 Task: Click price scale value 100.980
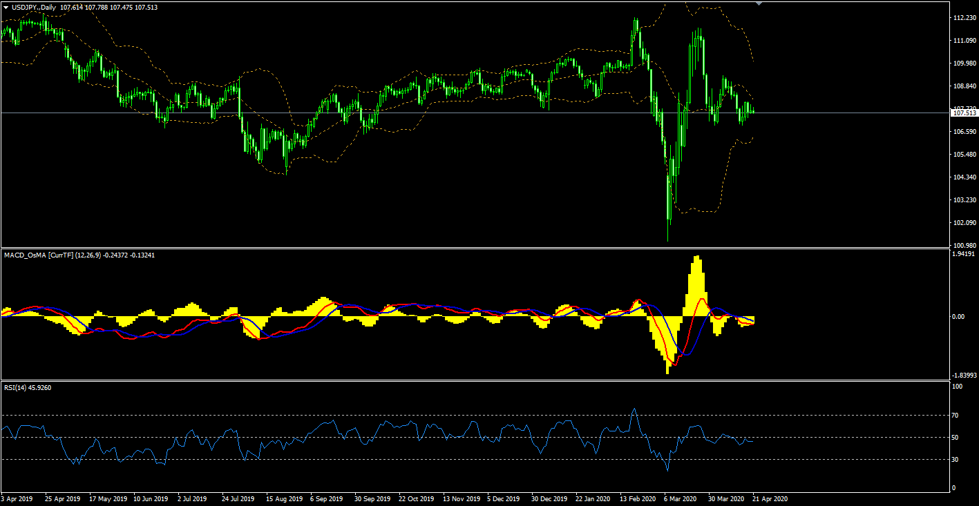[x=964, y=245]
